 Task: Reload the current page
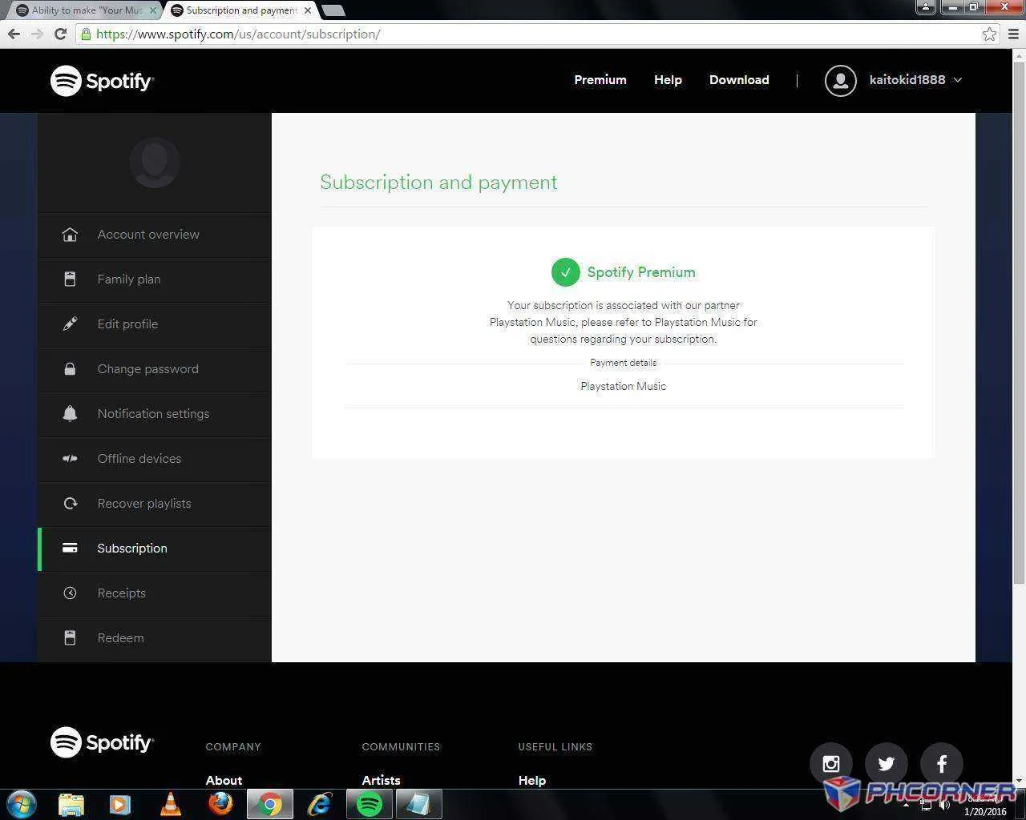[x=60, y=34]
